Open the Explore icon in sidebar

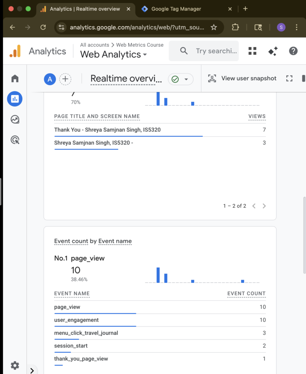point(15,119)
